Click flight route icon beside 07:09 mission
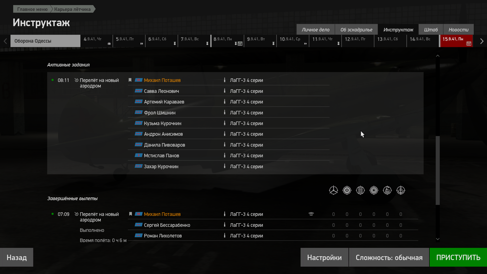The width and height of the screenshot is (487, 274). [x=76, y=214]
